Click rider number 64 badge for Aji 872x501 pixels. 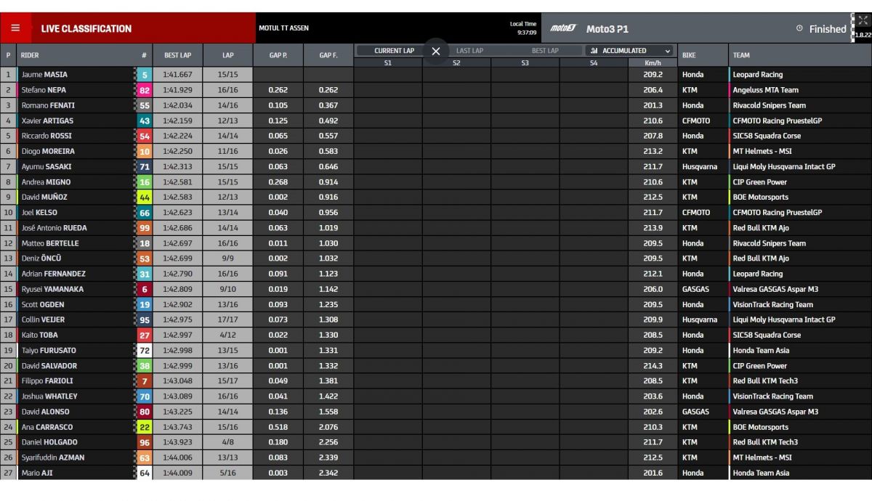click(x=145, y=473)
